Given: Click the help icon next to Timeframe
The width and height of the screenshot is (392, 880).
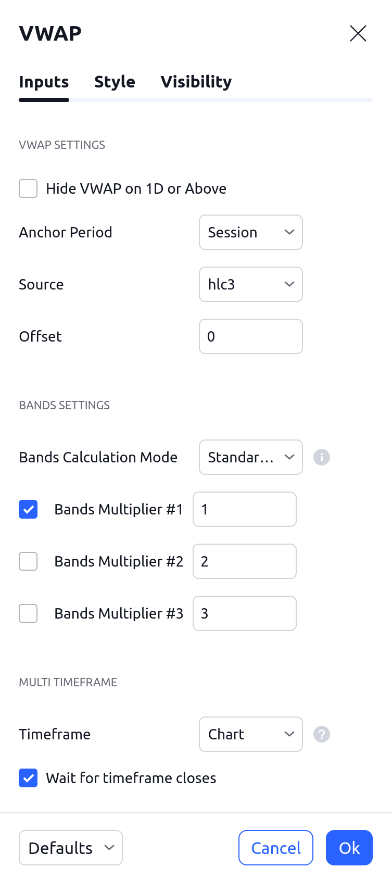Looking at the screenshot, I should (322, 734).
